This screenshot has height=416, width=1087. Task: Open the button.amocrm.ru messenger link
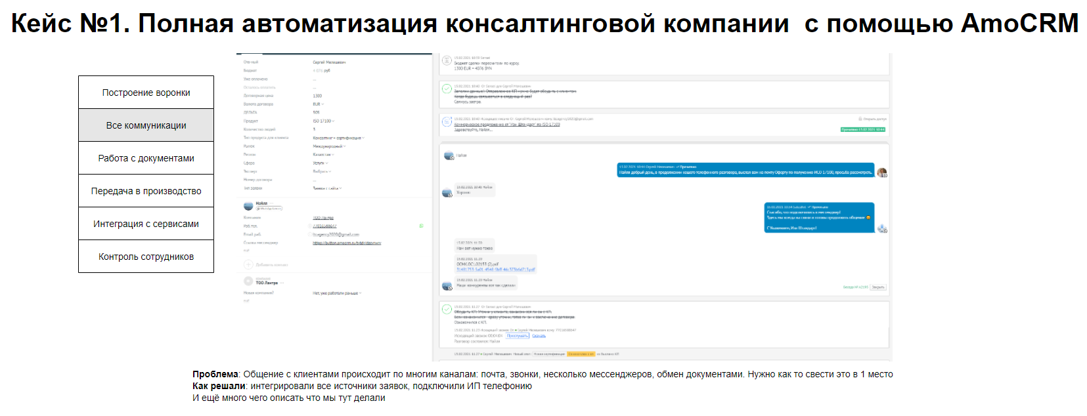[x=347, y=243]
